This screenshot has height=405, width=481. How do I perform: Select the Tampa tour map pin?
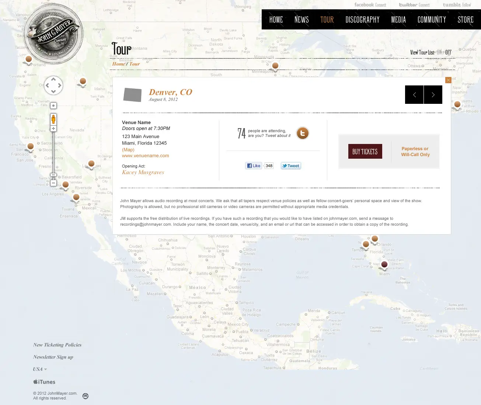366,245
